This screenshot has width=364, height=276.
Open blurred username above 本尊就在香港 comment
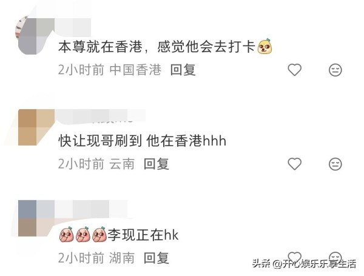tap(73, 27)
